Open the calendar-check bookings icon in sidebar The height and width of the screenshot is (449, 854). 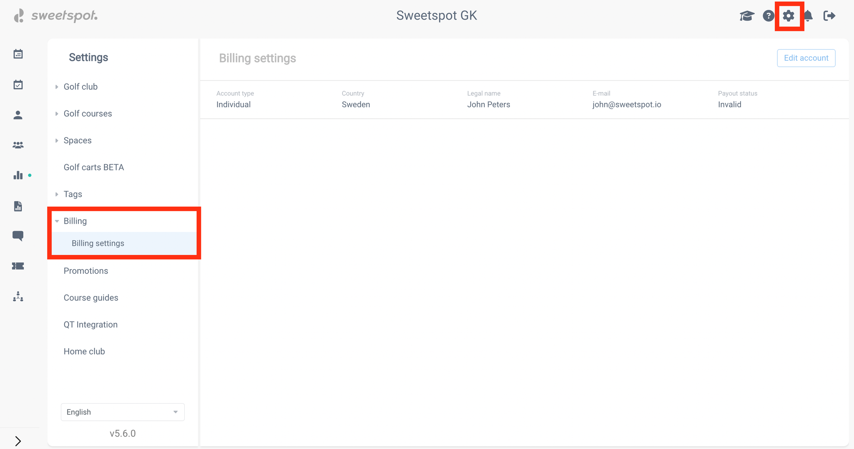(18, 85)
